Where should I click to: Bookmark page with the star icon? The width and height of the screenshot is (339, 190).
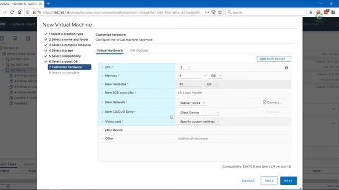pos(220,12)
